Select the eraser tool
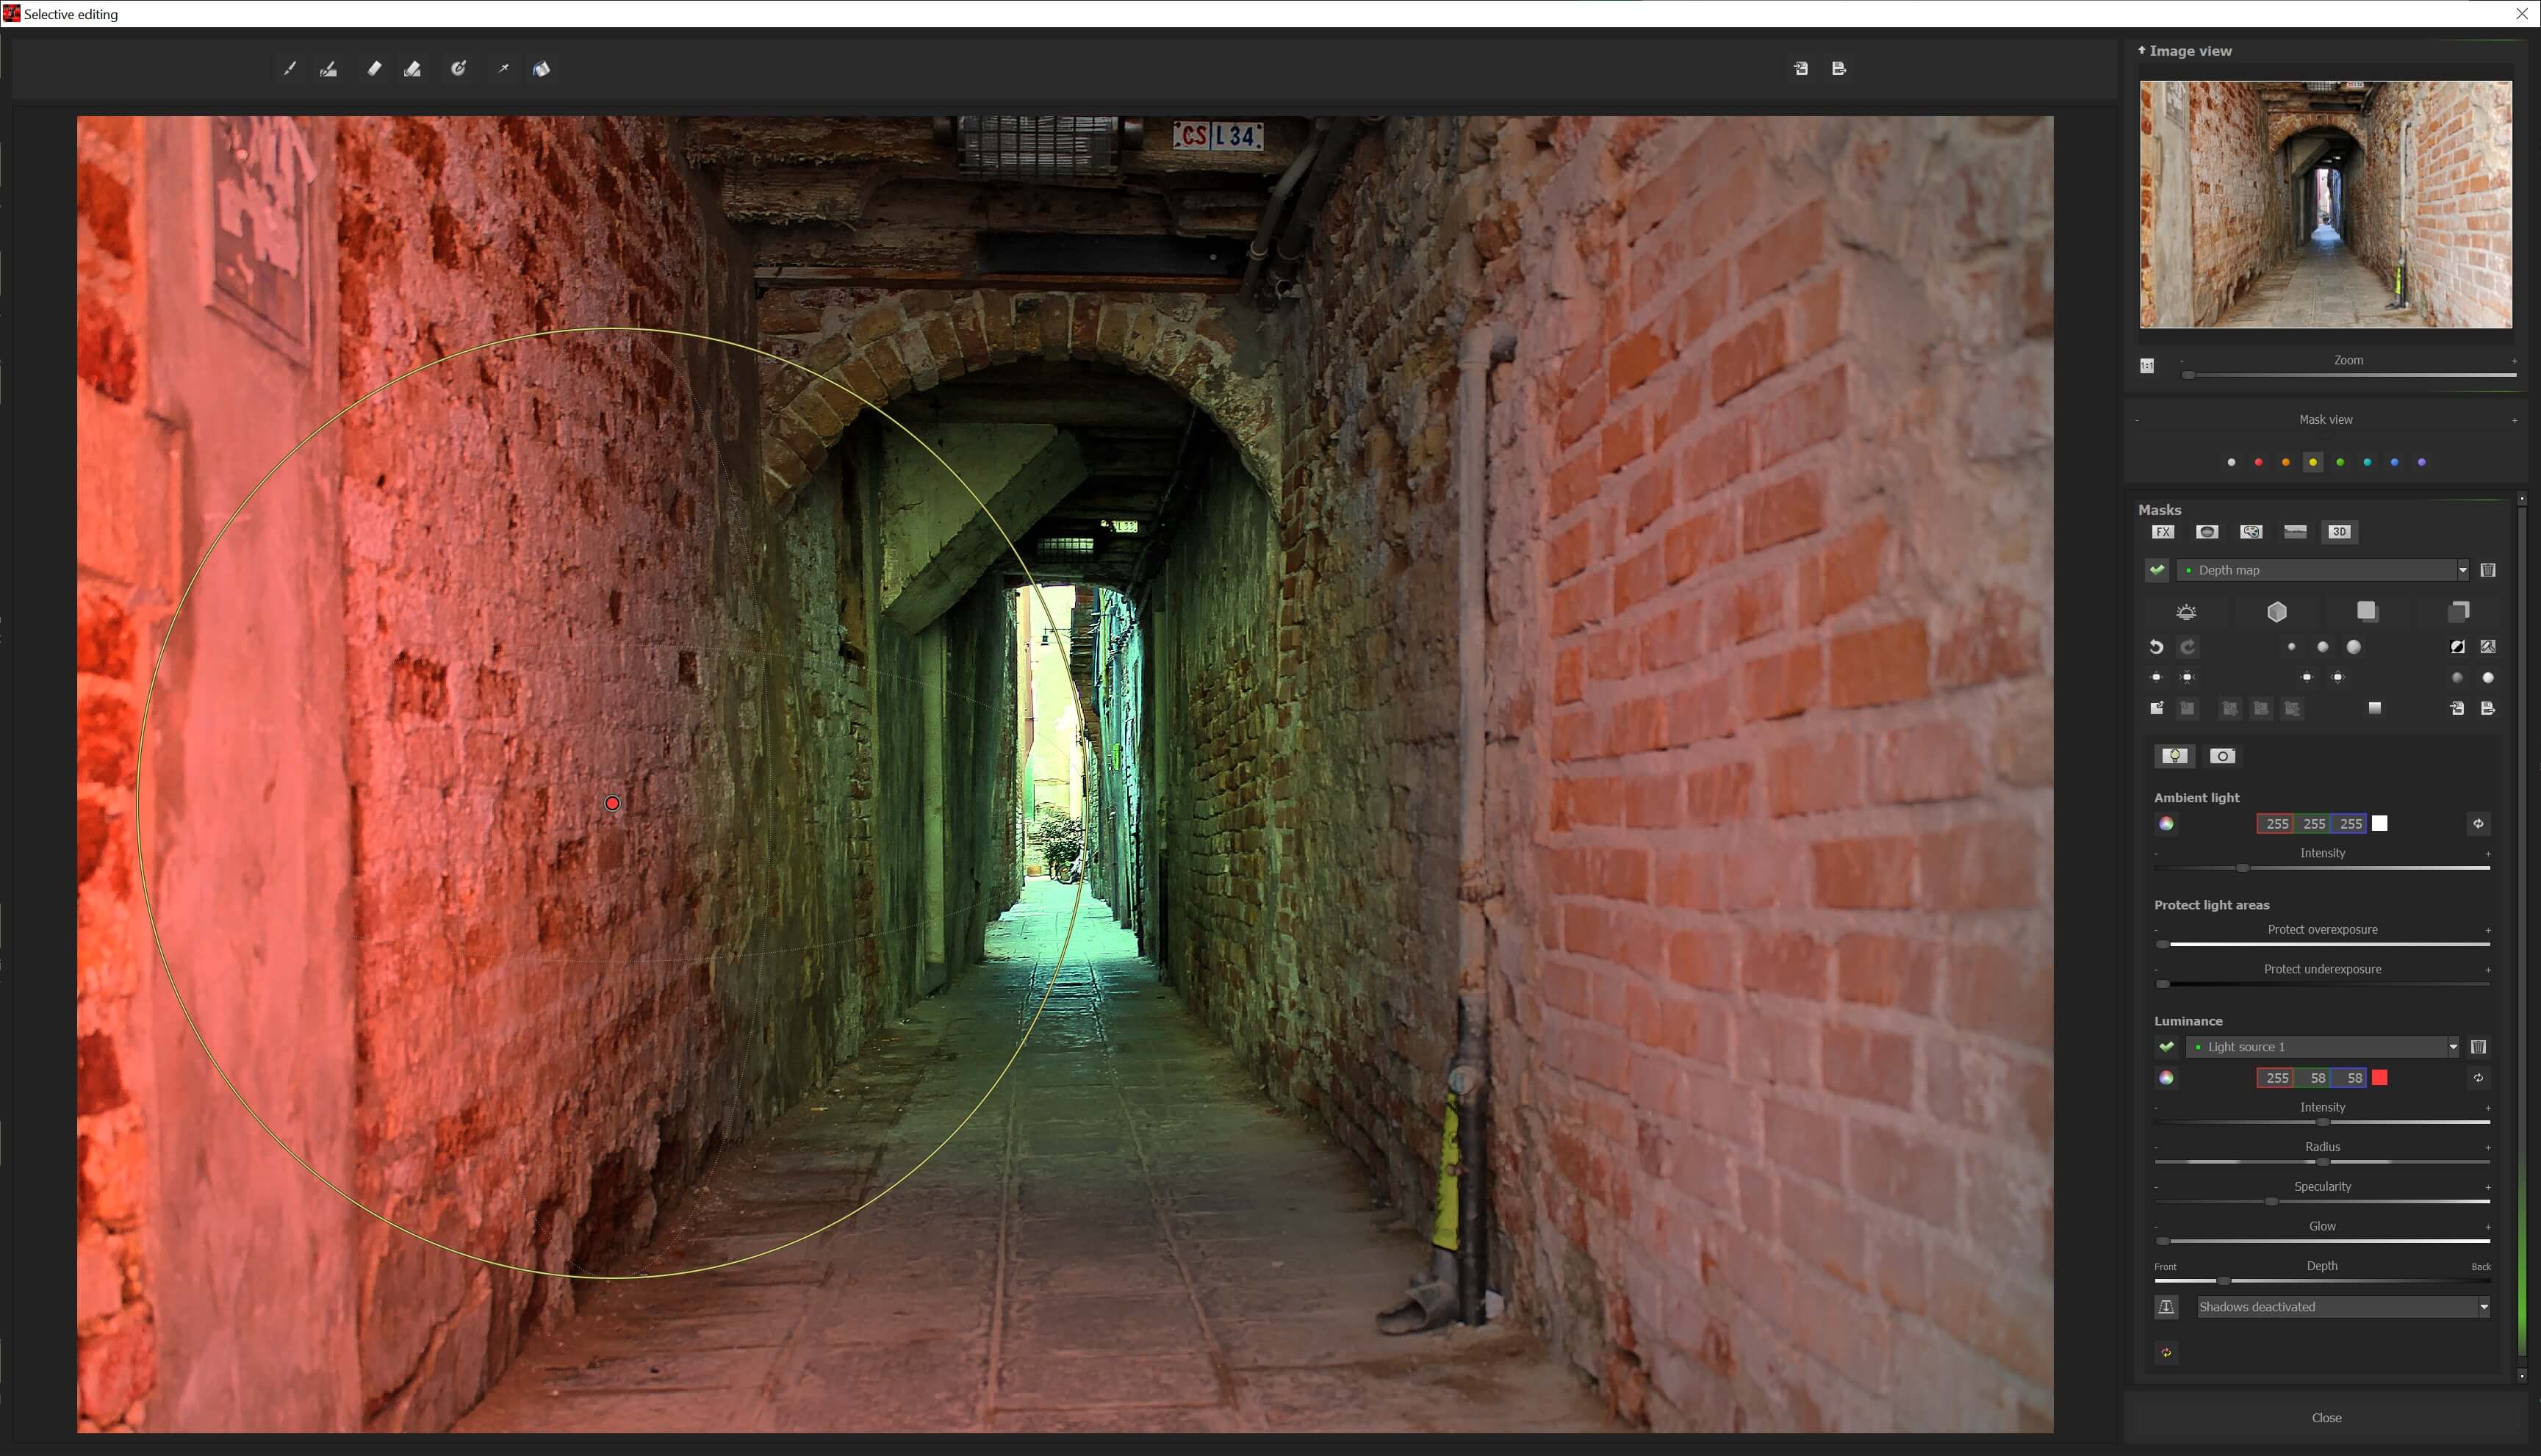 click(374, 68)
